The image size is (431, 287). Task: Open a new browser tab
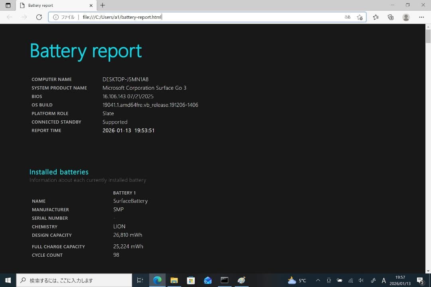click(x=103, y=5)
